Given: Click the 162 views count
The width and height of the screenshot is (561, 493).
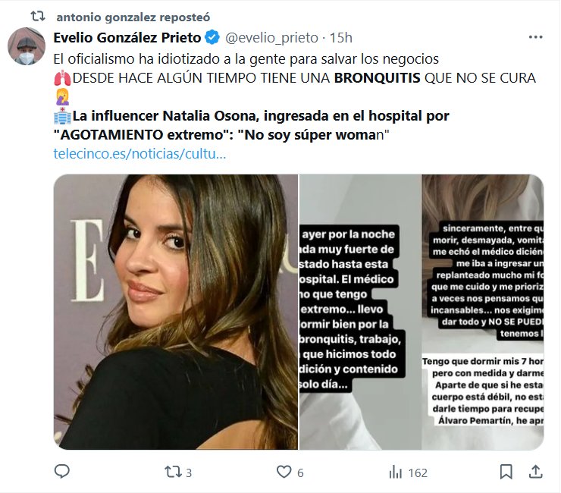Looking at the screenshot, I should pos(418,473).
